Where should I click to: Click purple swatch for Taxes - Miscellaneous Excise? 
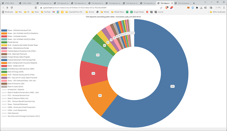[4, 48]
